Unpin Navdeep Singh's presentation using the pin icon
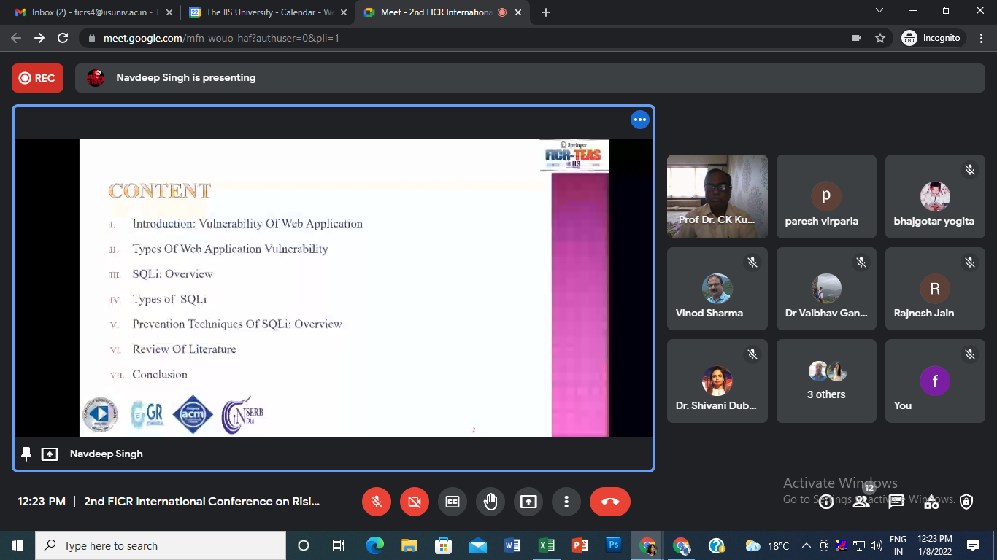Image resolution: width=997 pixels, height=560 pixels. [26, 454]
